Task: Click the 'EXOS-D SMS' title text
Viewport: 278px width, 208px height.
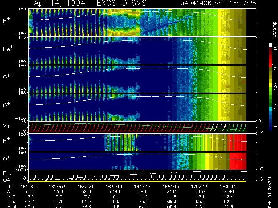Action: (122, 3)
